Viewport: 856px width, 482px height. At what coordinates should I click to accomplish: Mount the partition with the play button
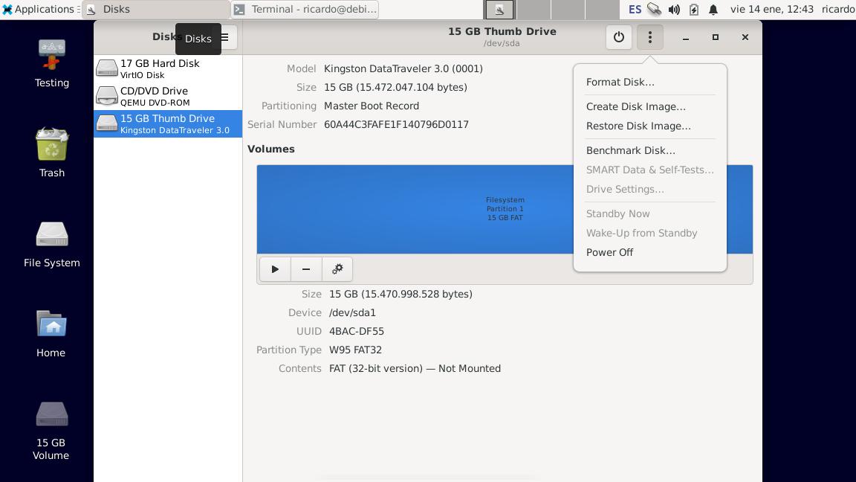click(x=275, y=269)
